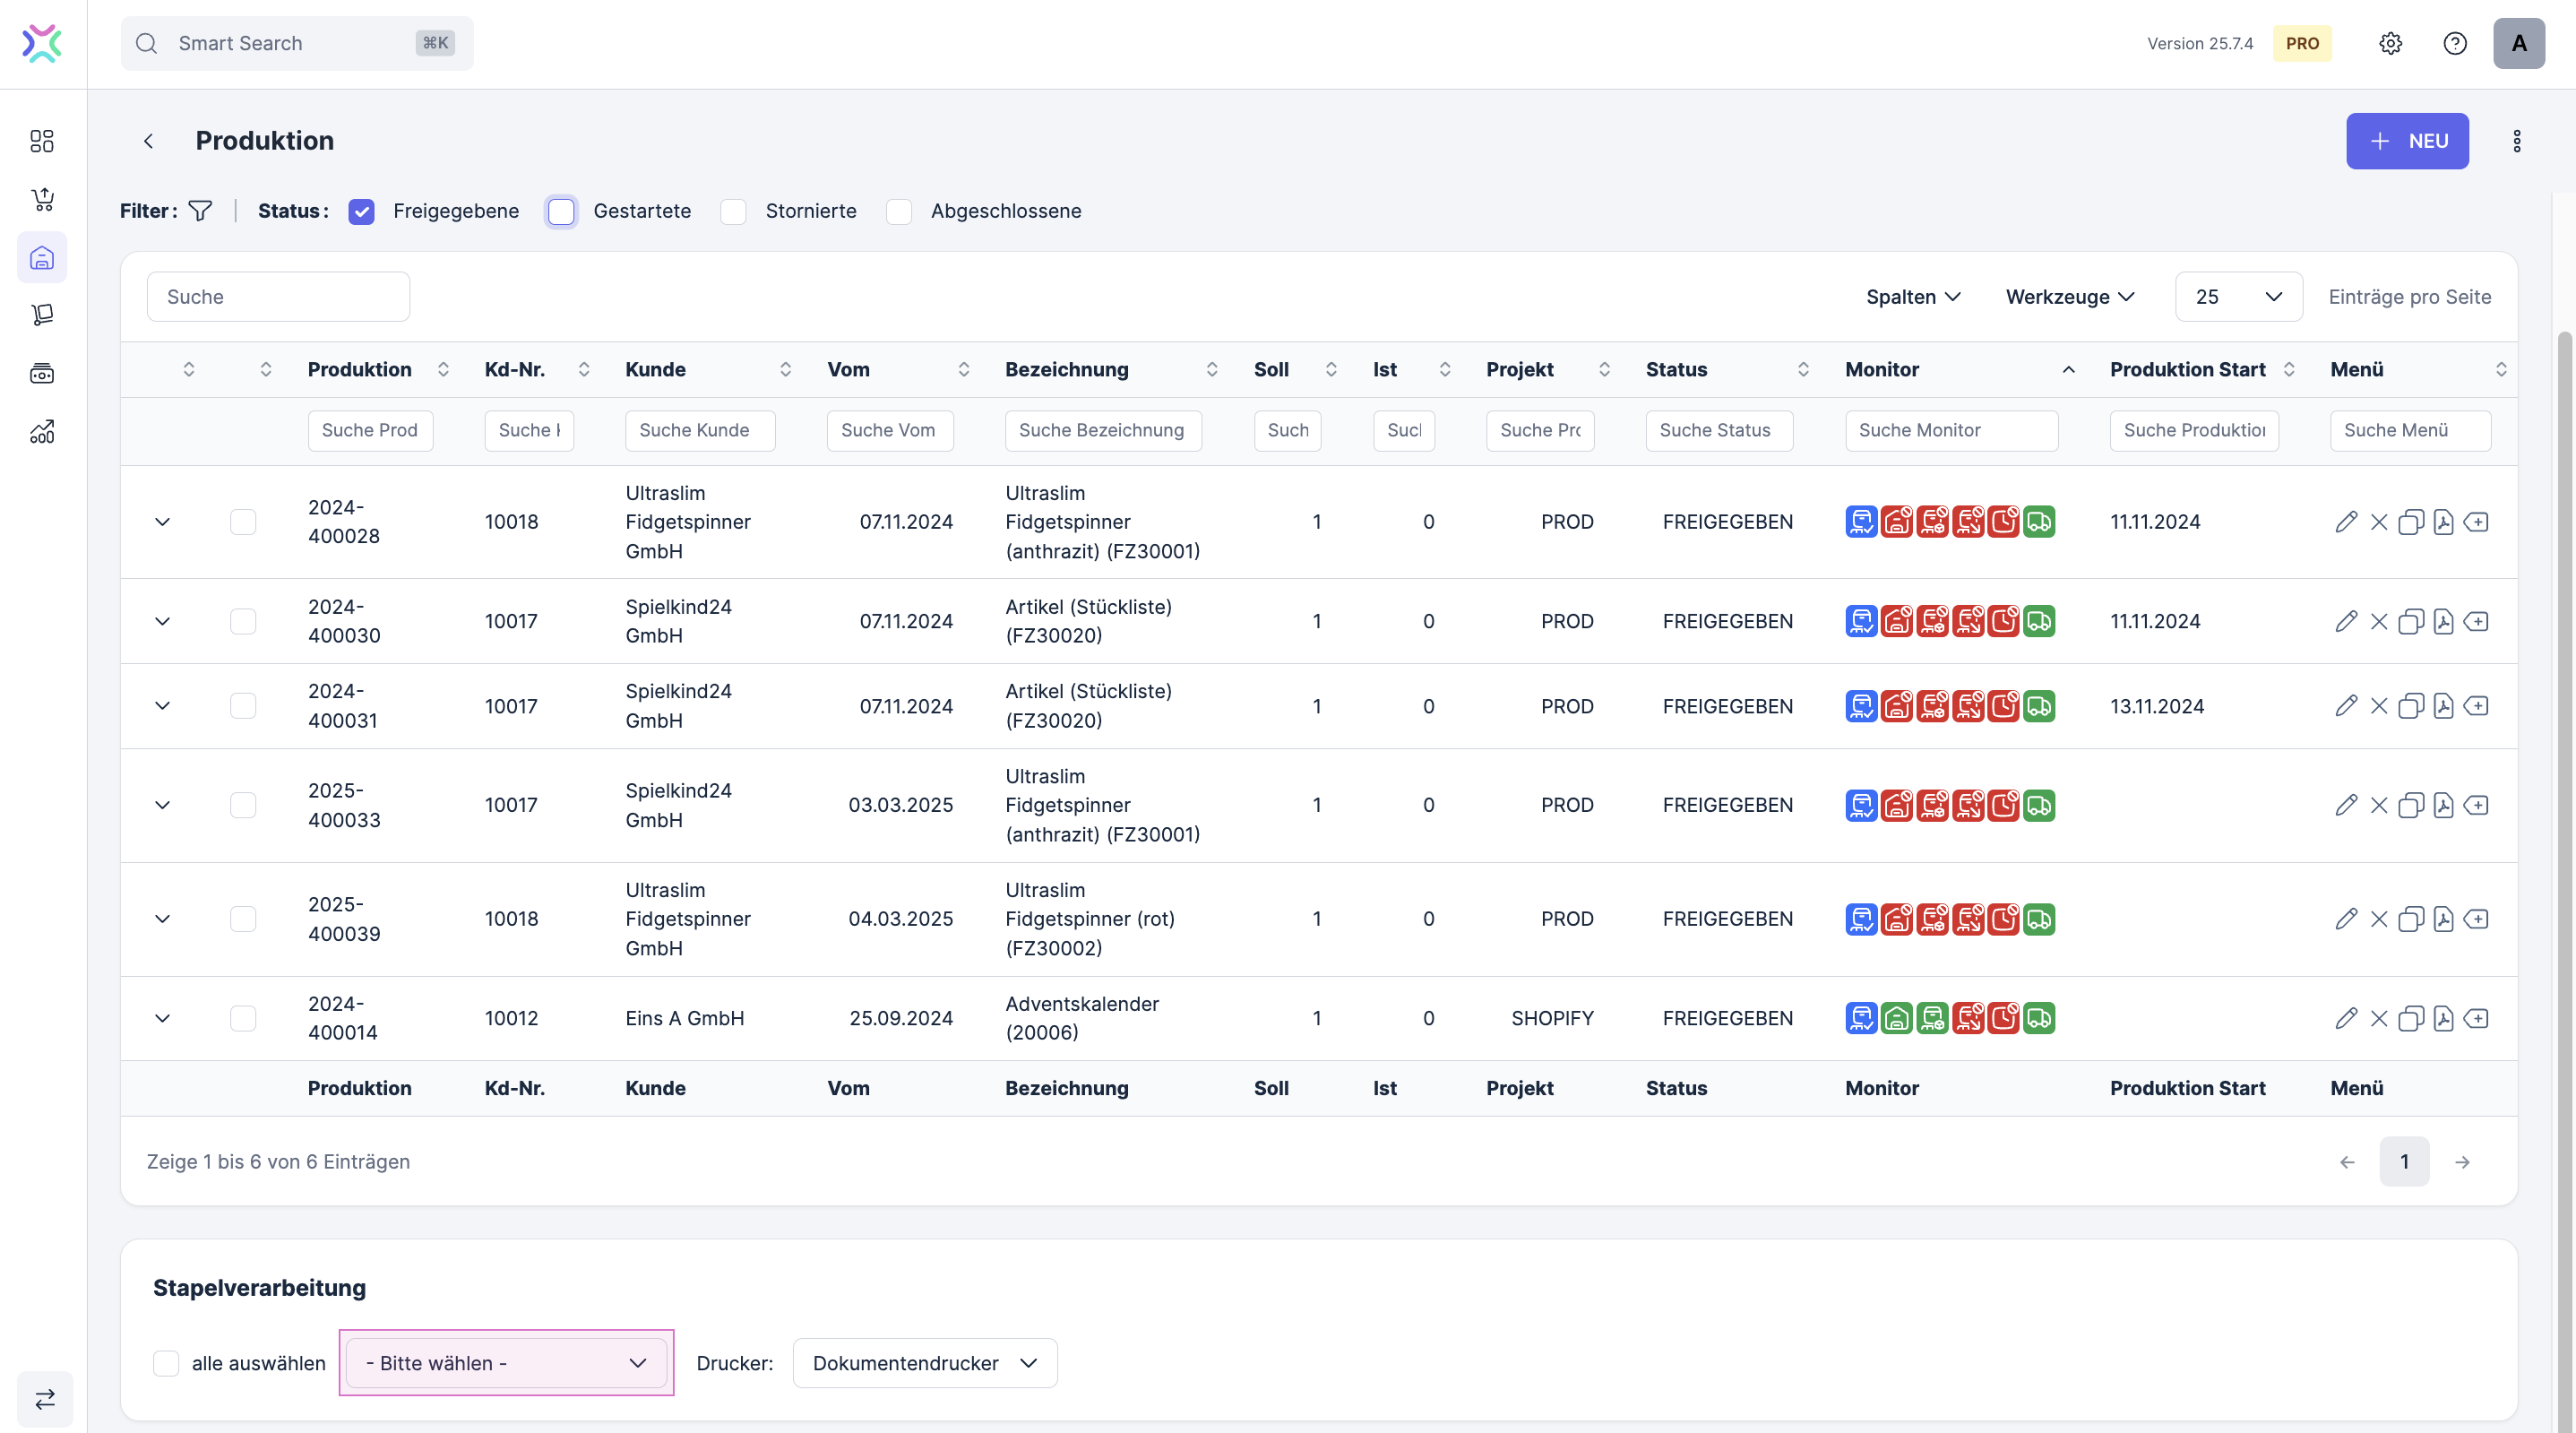Open the settings gear icon in the header

click(2390, 43)
